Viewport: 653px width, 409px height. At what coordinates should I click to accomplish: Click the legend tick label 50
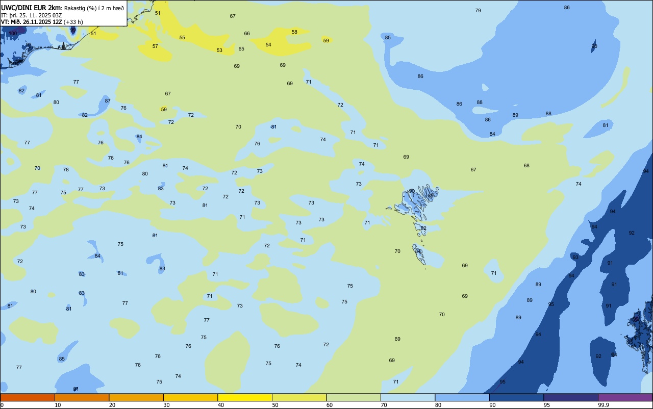click(275, 405)
